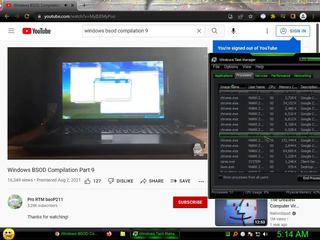Select the Processes tab
Screen dimensions: 320x240
coord(244,75)
